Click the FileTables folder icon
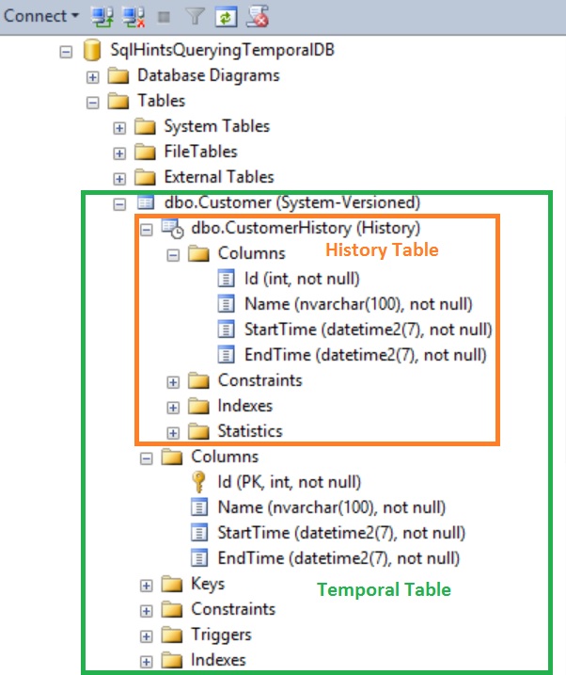The image size is (566, 675). pyautogui.click(x=145, y=152)
